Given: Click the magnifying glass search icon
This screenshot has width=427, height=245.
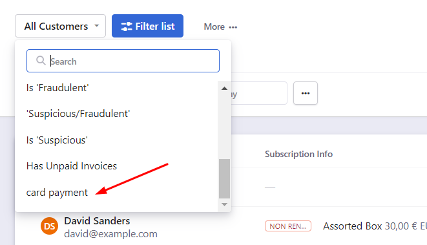Looking at the screenshot, I should (41, 61).
